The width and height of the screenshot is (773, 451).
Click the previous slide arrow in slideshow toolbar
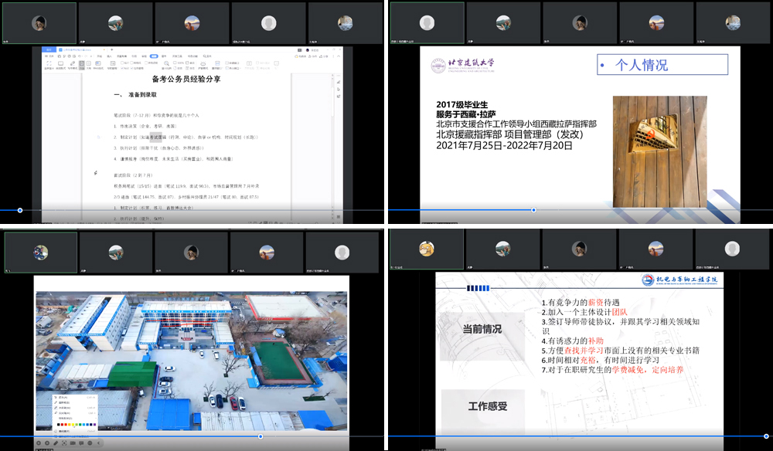[39, 443]
